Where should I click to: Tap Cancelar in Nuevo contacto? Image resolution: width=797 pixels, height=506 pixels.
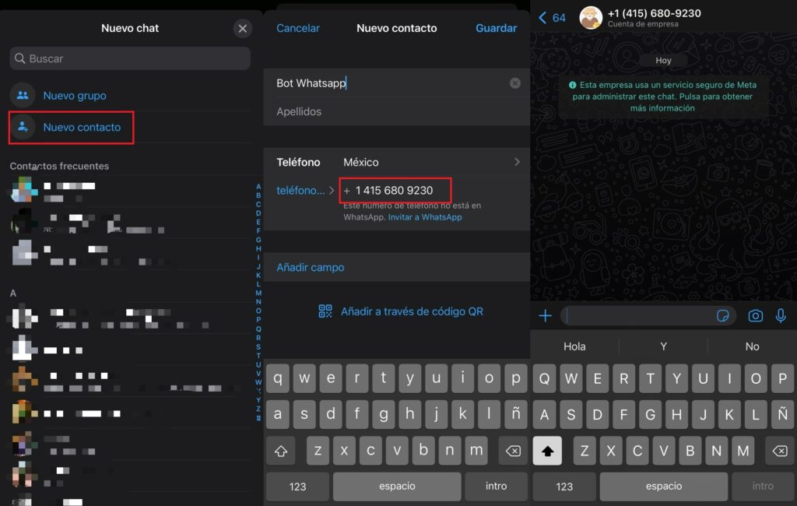point(298,29)
